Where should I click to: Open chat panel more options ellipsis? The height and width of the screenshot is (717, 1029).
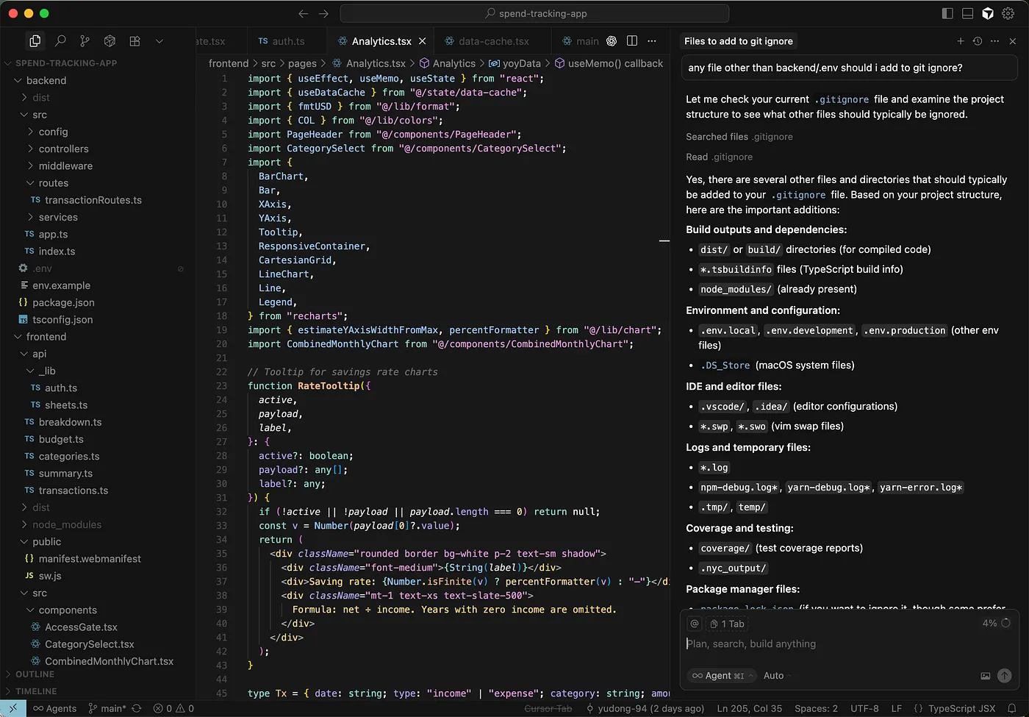(995, 41)
